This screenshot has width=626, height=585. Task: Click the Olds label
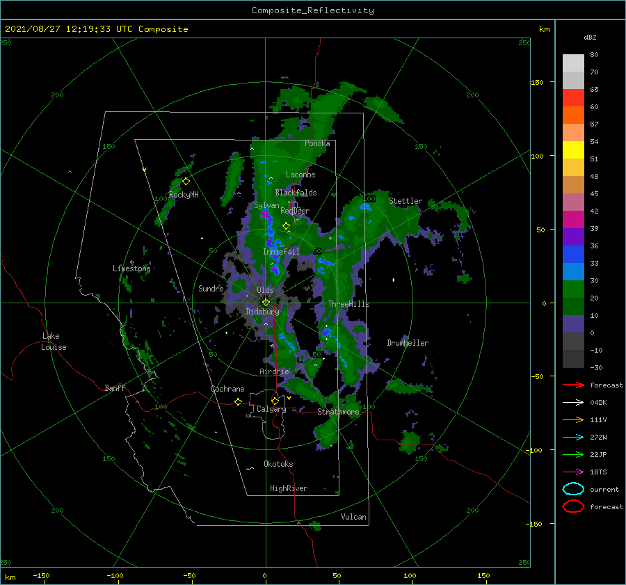[x=265, y=290]
